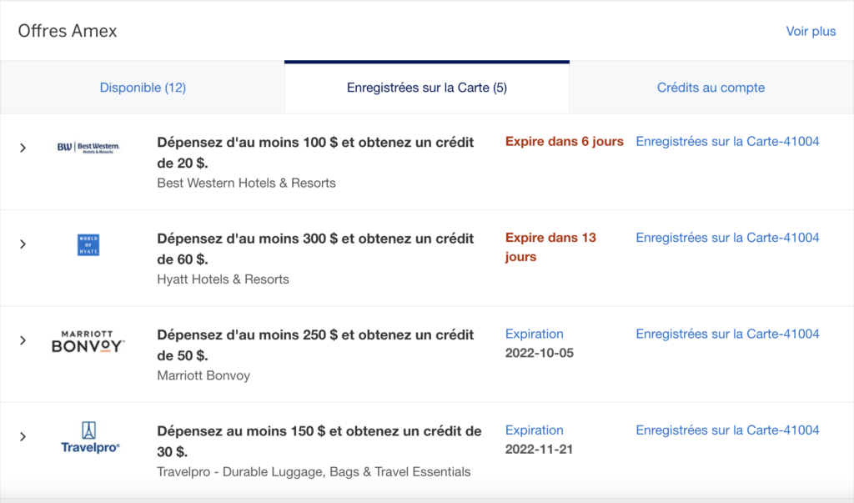Click the Travelpro Expiration label
Viewport: 854px width, 503px height.
[535, 430]
